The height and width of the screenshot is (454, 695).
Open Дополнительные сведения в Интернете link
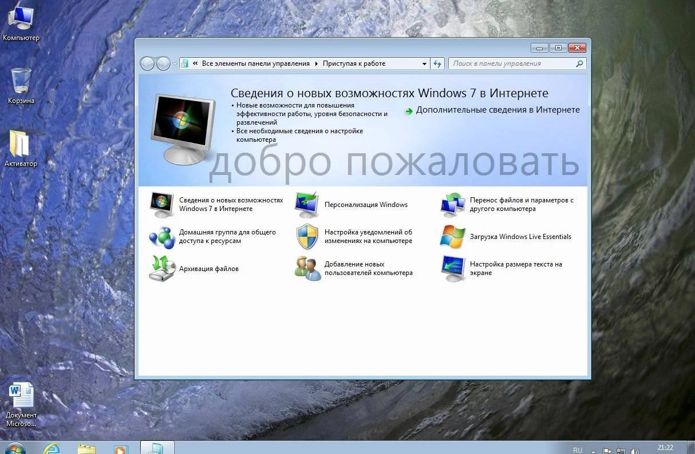coord(497,110)
